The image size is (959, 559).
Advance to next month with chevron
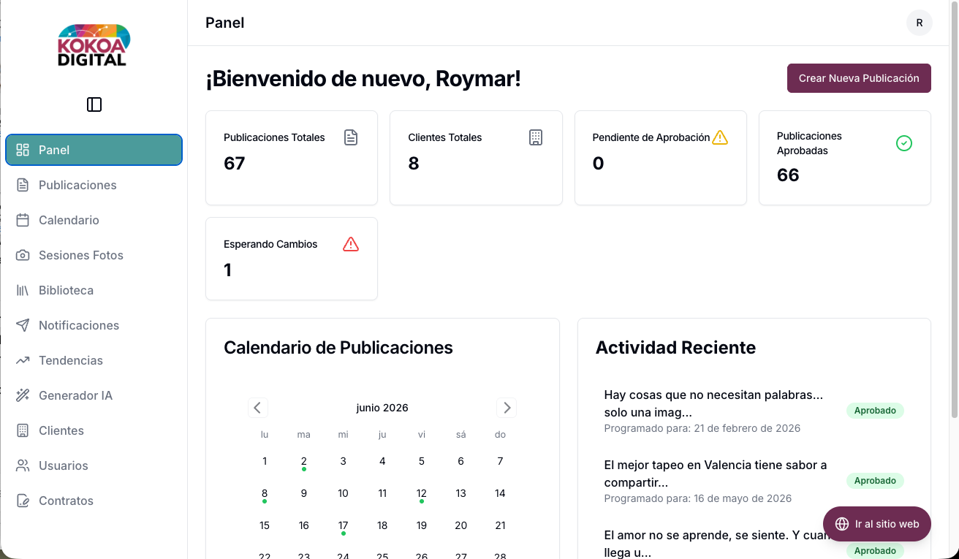[x=507, y=408]
